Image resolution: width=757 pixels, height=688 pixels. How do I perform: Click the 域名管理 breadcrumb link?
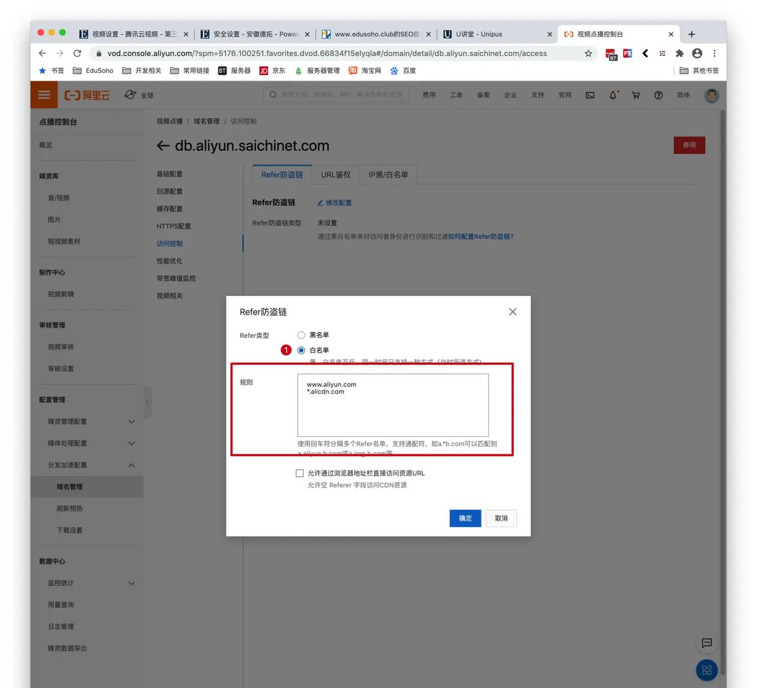(x=206, y=121)
